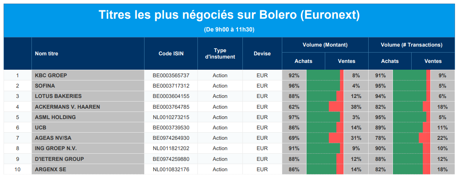Select the ING GROEP N.V. name

coord(56,148)
